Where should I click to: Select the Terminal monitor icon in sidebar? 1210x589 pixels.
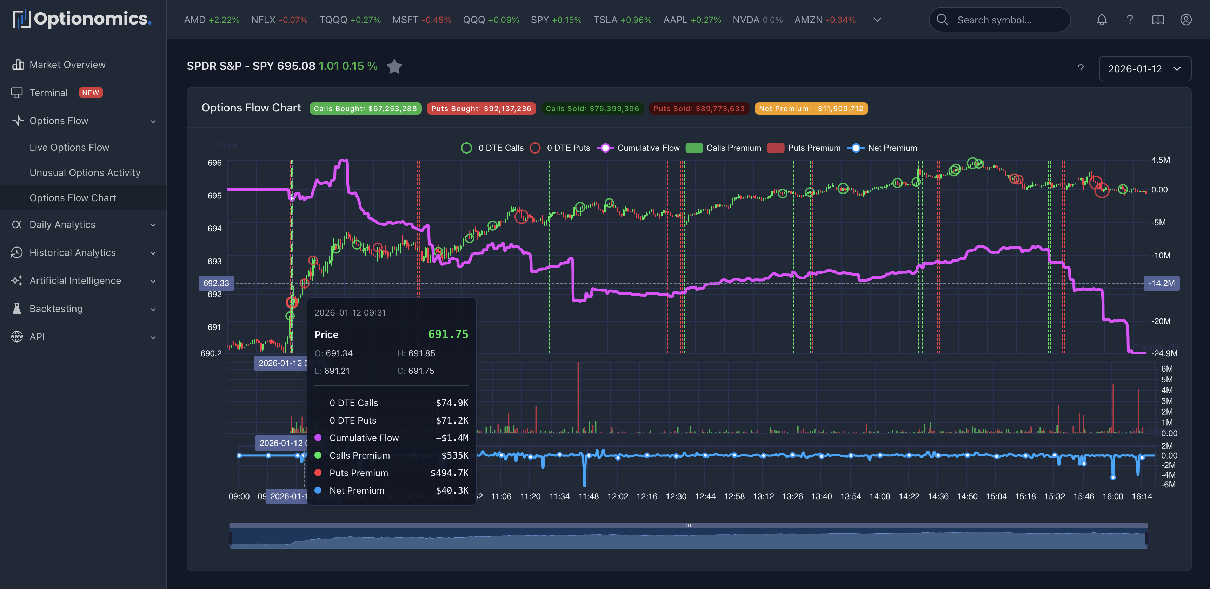tap(18, 93)
